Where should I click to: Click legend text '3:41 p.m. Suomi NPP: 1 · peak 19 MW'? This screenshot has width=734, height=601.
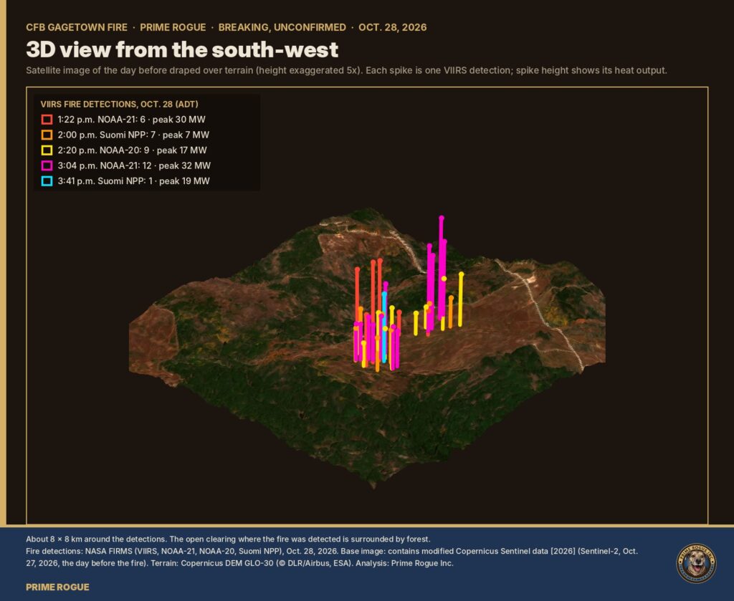pos(134,181)
